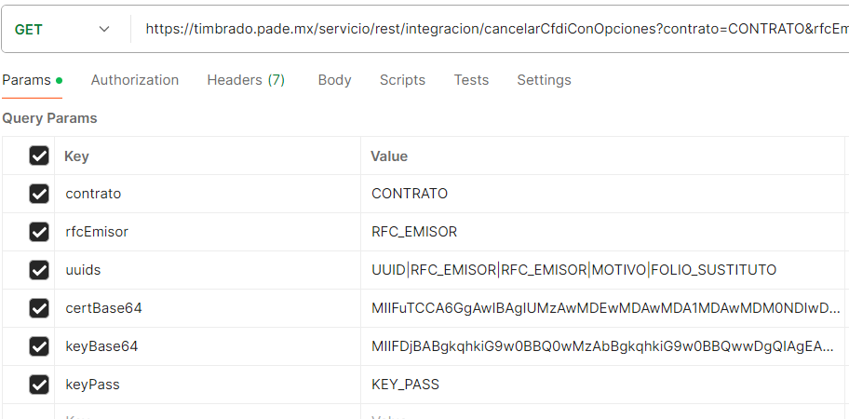Viewport: 849px width, 419px height.
Task: Toggle the select-all checkbox in header row
Action: [39, 155]
